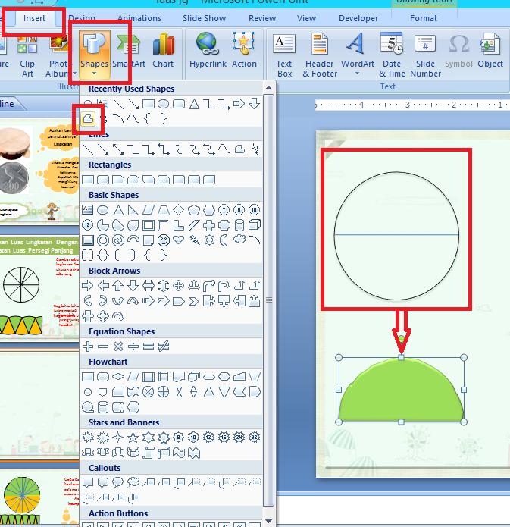Pick the Lightning Bolt shape
This screenshot has width=510, height=527.
click(194, 240)
